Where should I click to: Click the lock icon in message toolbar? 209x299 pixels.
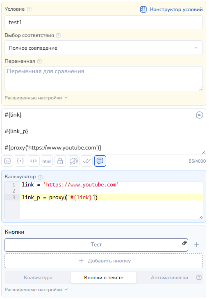click(x=60, y=161)
